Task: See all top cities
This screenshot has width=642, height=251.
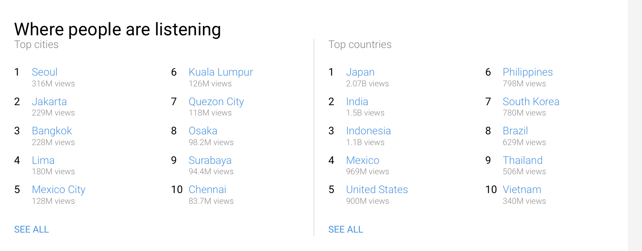Action: pos(32,230)
